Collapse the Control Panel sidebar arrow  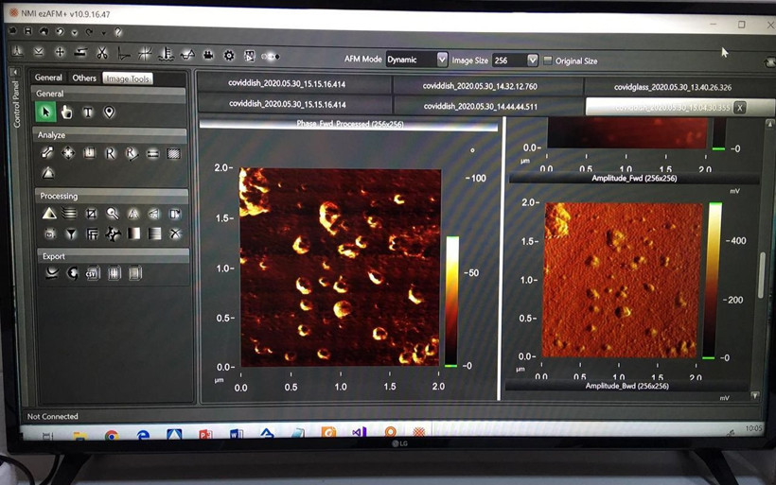(15, 72)
